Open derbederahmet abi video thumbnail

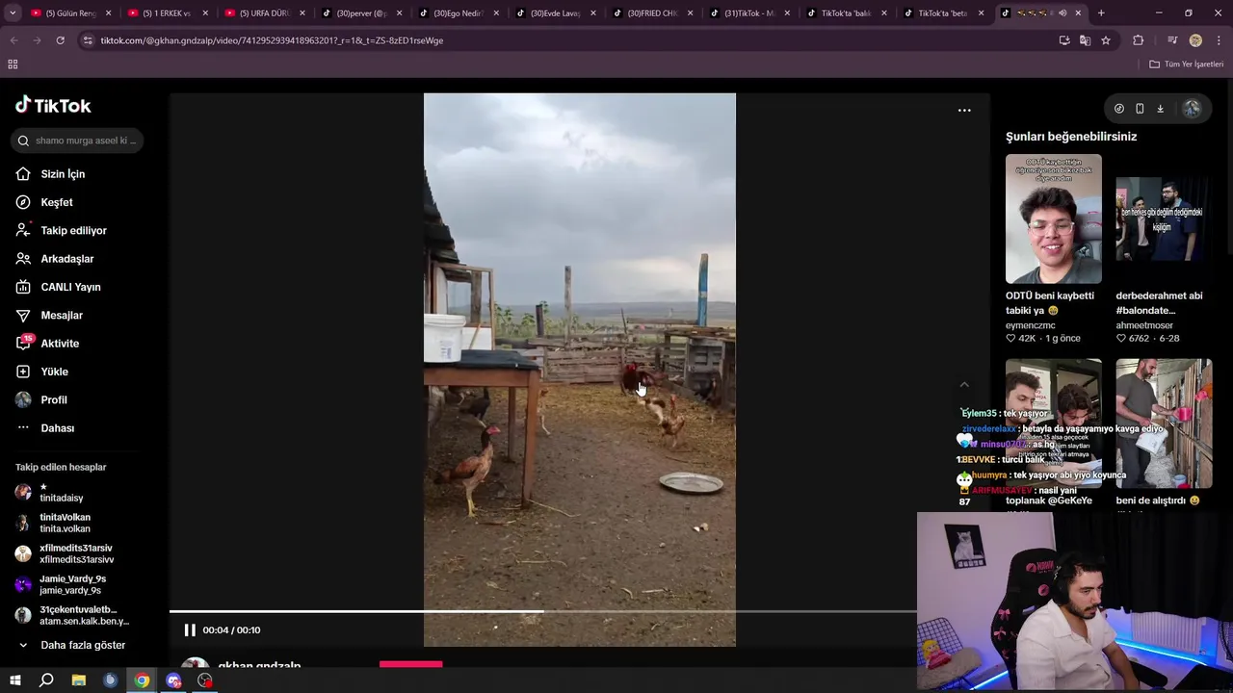click(1164, 219)
